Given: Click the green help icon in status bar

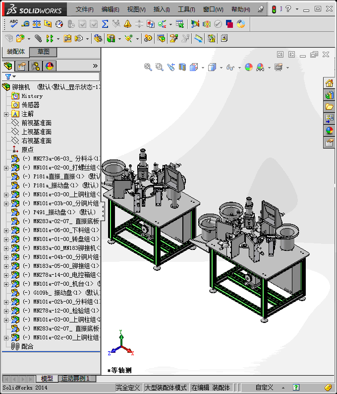Looking at the screenshot, I should [x=296, y=388].
